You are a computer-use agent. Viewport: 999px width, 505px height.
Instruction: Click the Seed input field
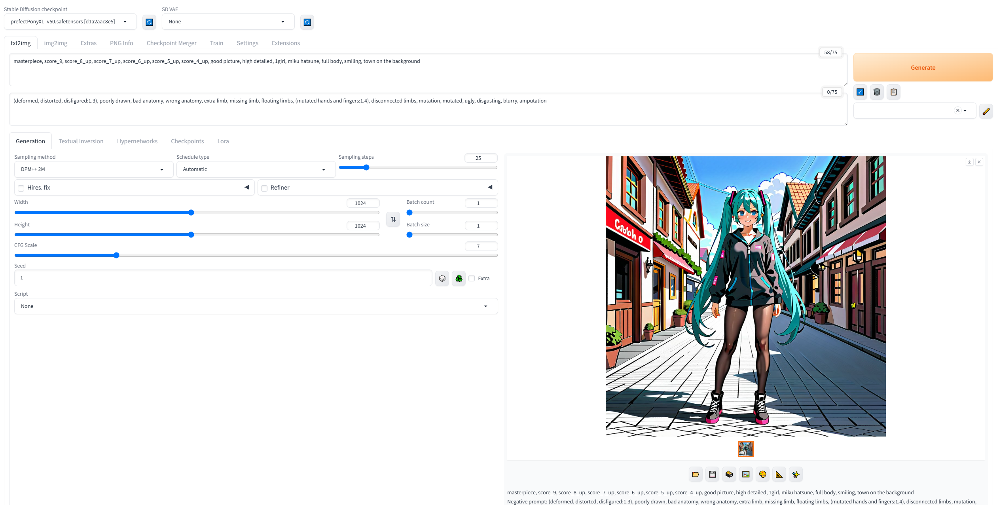(x=223, y=278)
